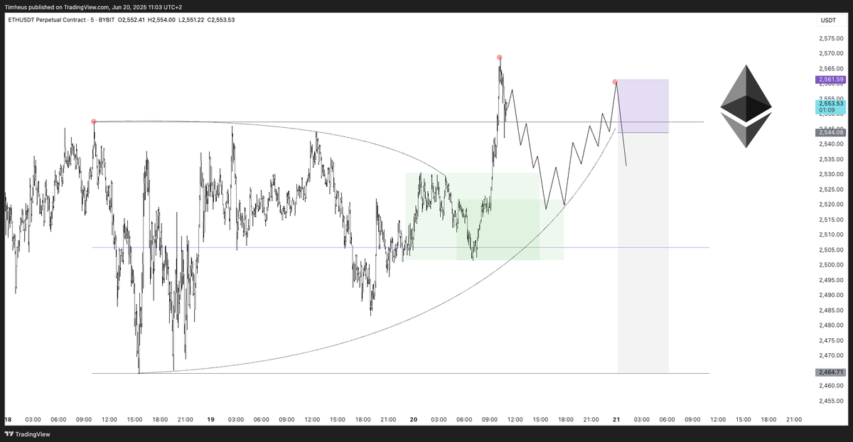This screenshot has height=442, width=853.
Task: Click the 2,520.00 price axis label
Action: coord(831,205)
